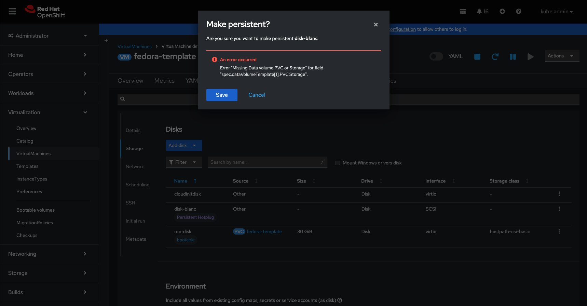Click Save in the Make persistent dialog

click(x=222, y=95)
